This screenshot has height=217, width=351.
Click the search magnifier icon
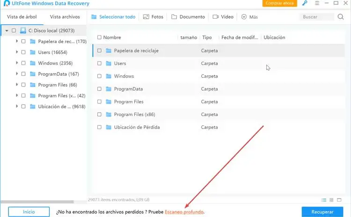[341, 17]
